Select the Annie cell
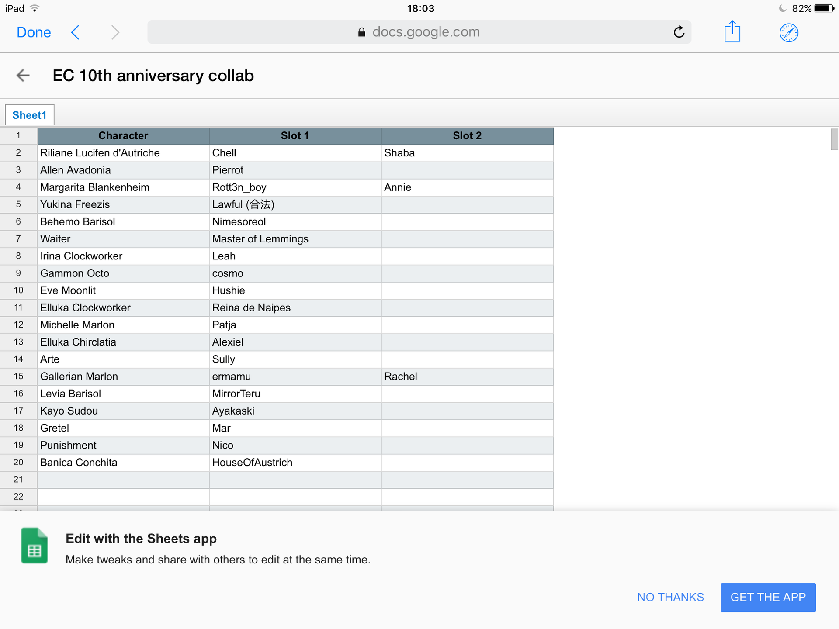Screen dimensions: 839x629 467,187
